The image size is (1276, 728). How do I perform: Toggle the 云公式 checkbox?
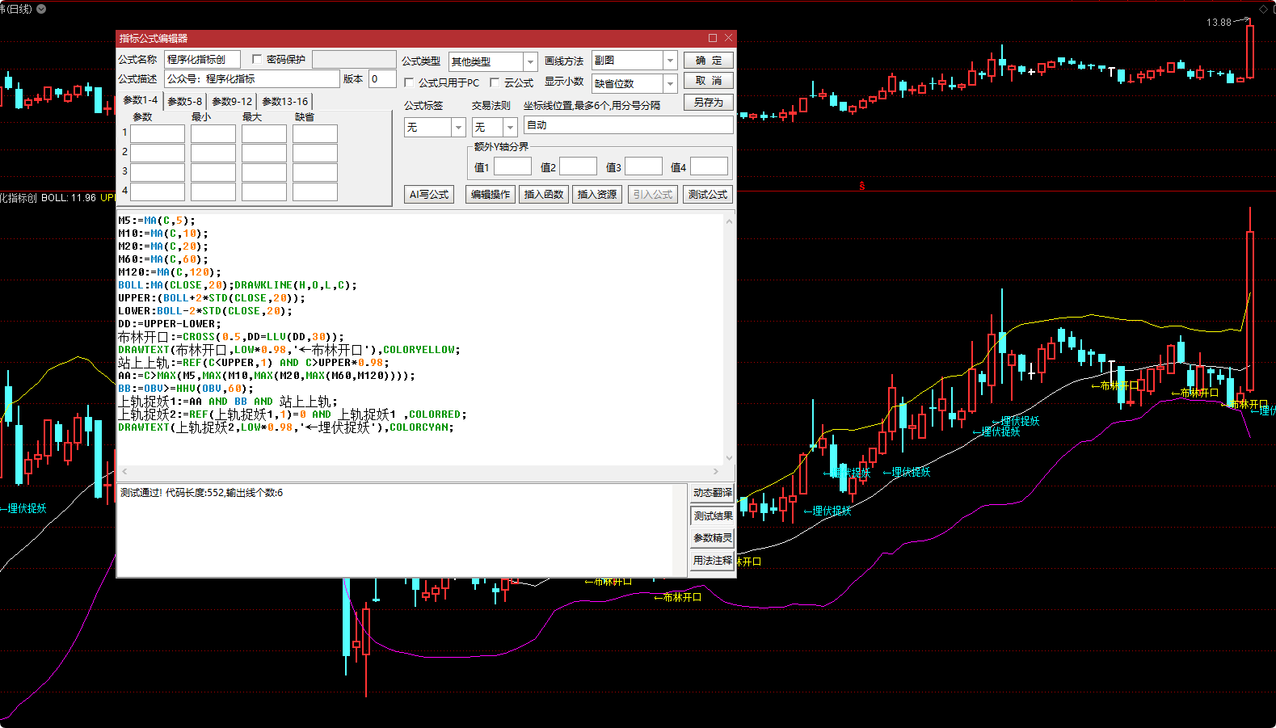[x=495, y=82]
